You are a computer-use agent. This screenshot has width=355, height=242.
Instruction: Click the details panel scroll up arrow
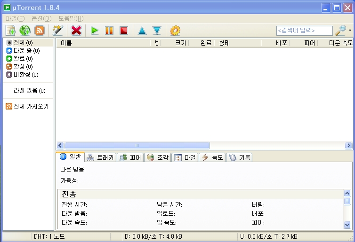point(347,194)
